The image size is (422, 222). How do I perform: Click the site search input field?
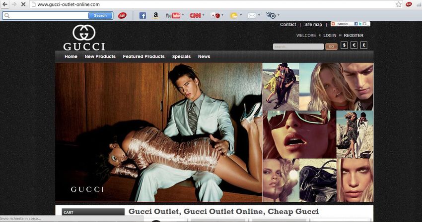click(298, 46)
